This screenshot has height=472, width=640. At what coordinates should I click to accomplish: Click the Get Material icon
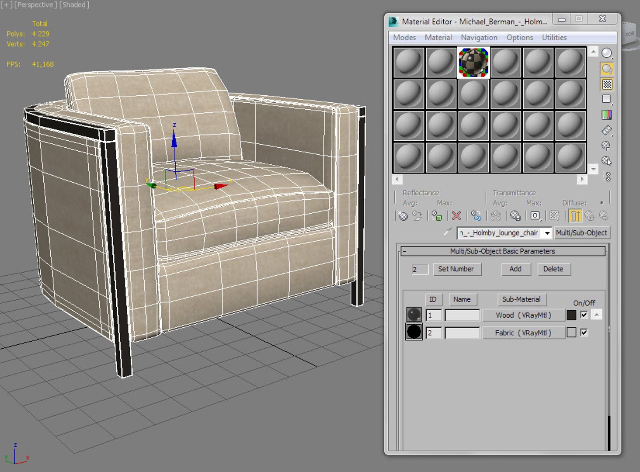click(x=403, y=215)
